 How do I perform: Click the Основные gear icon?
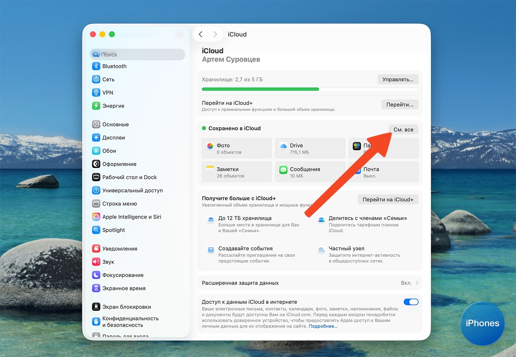tap(96, 125)
